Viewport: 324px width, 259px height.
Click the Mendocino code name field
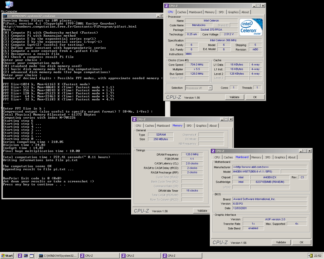(x=199, y=25)
